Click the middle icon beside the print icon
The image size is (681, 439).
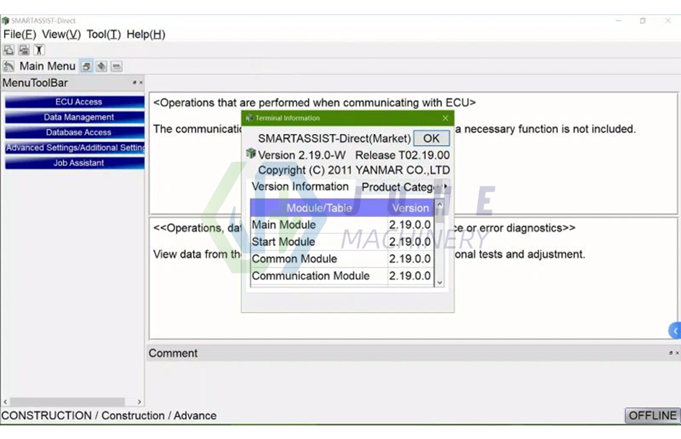(x=102, y=66)
